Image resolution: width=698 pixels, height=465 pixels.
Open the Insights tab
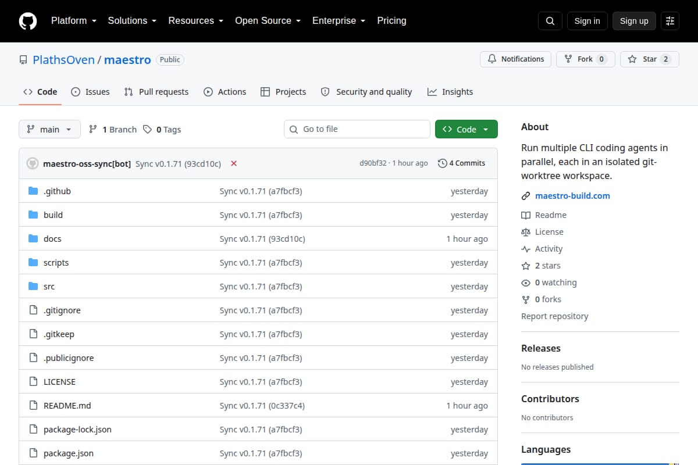pyautogui.click(x=450, y=92)
